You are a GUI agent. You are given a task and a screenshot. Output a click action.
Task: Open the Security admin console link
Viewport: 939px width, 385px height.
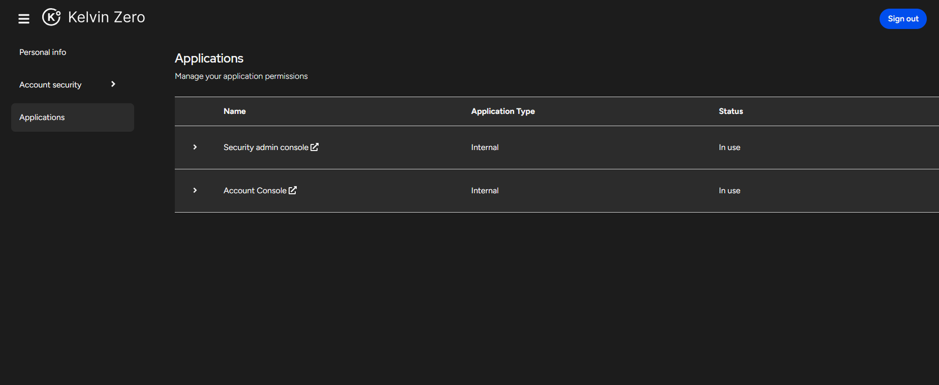266,147
